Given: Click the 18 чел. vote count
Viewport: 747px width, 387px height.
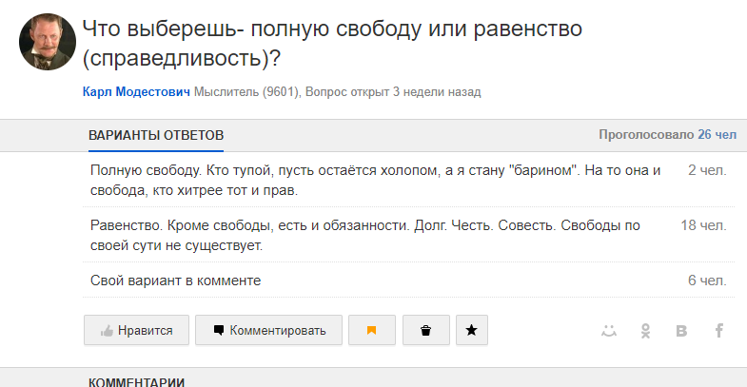Looking at the screenshot, I should pos(703,225).
